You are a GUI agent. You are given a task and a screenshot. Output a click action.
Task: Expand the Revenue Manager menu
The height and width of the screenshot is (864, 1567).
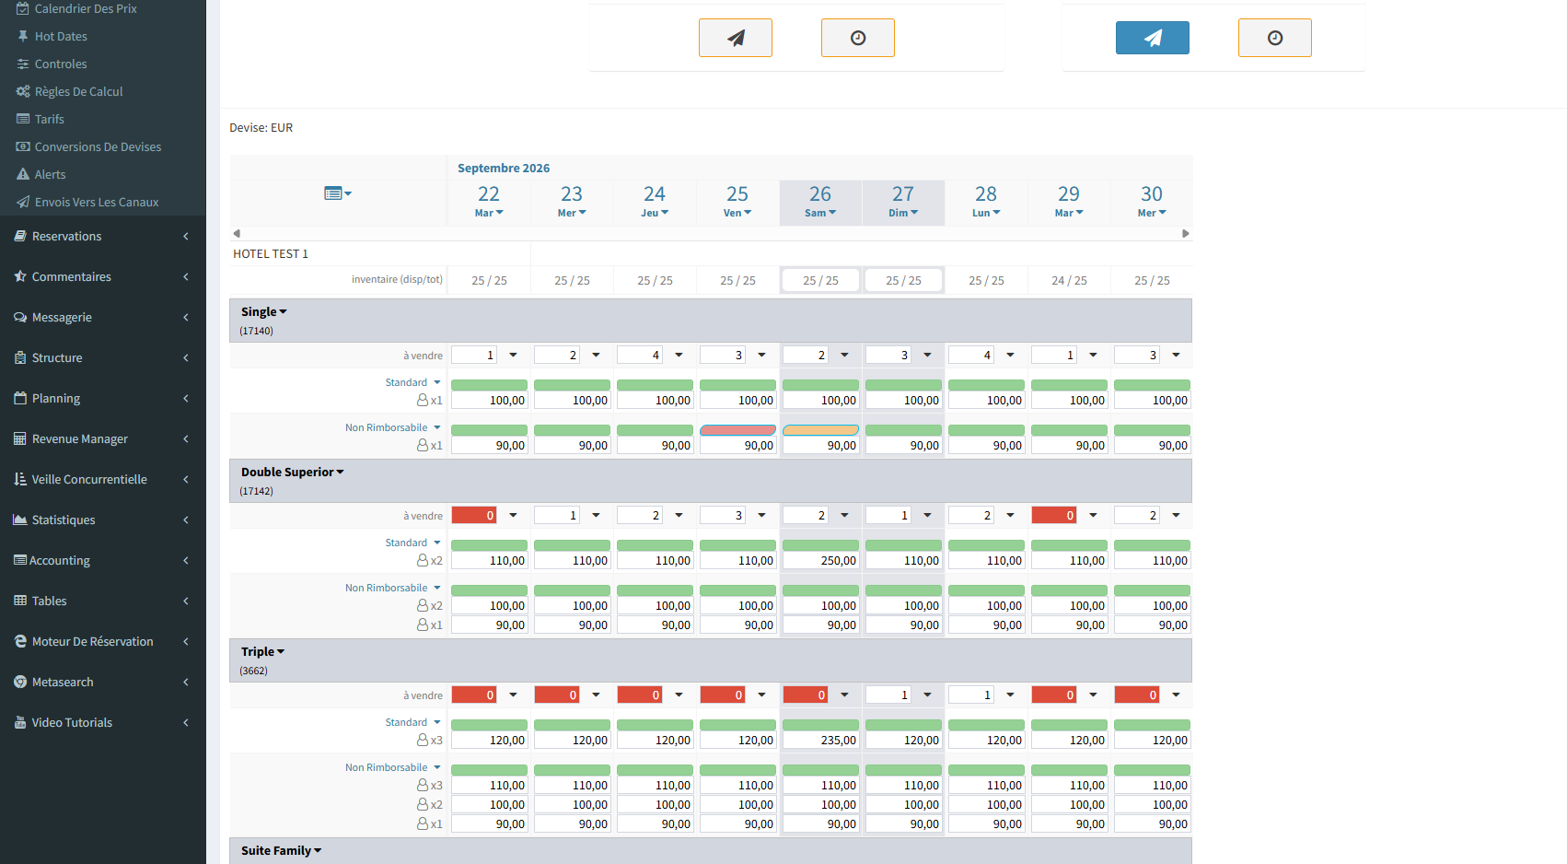click(102, 438)
